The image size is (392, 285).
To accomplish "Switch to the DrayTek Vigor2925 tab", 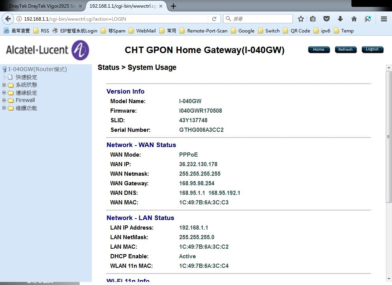I will pyautogui.click(x=42, y=6).
